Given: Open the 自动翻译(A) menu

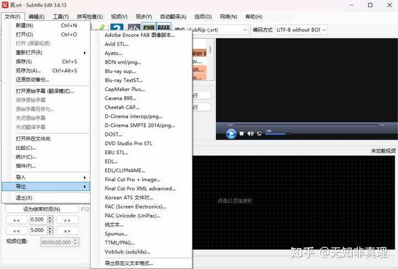Looking at the screenshot, I should pos(173,17).
